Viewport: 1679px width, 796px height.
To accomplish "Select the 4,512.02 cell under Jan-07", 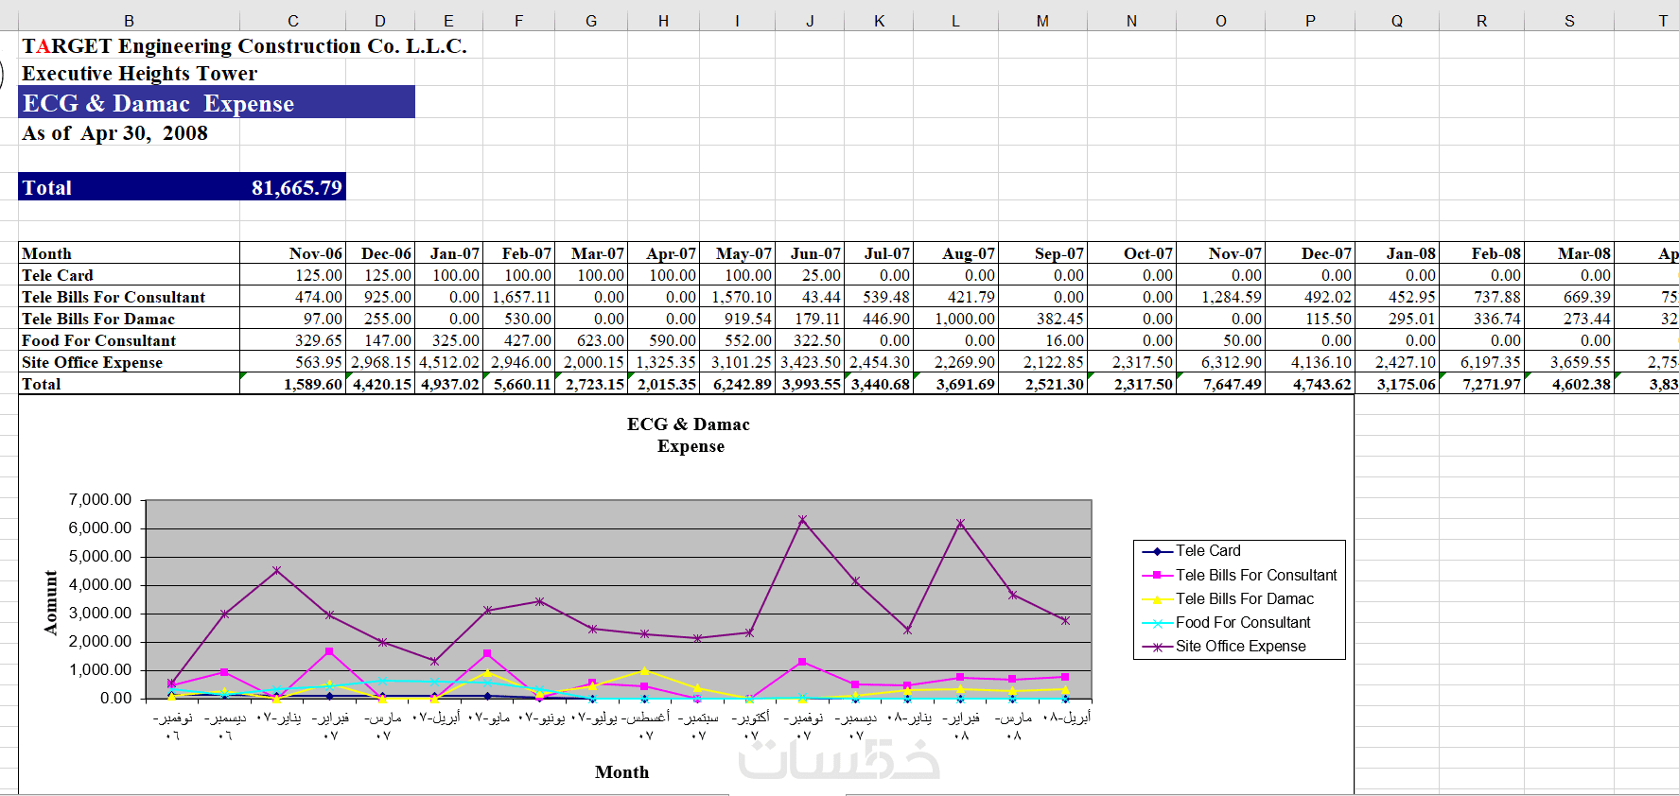I will [449, 362].
